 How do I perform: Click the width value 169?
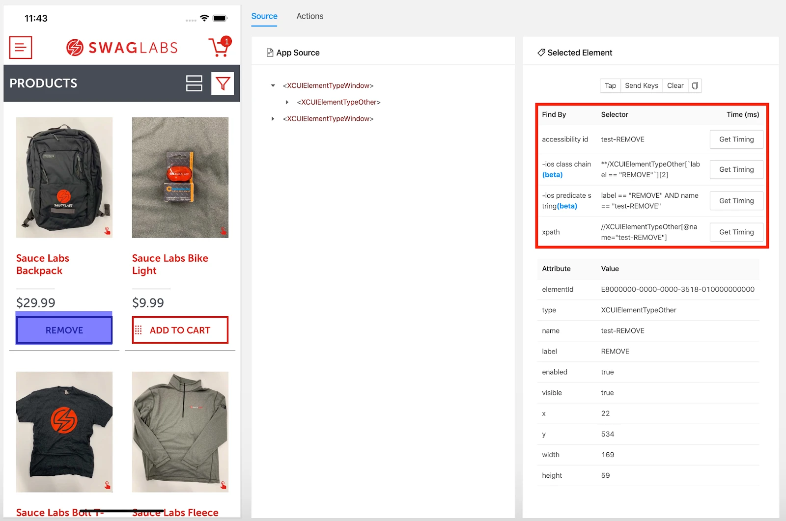608,455
